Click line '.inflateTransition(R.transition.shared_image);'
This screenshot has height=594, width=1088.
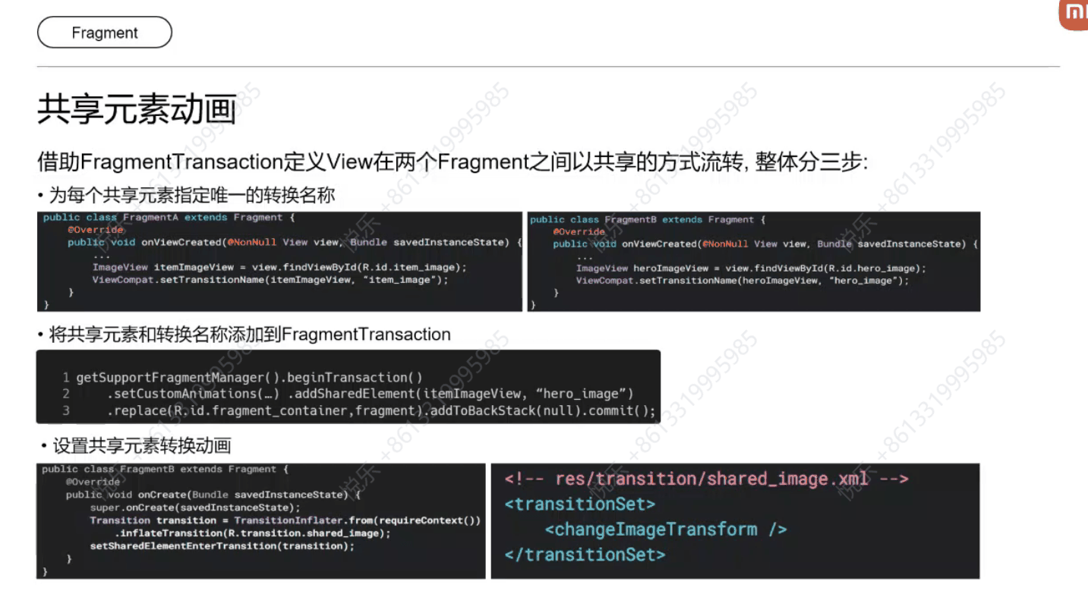252,533
